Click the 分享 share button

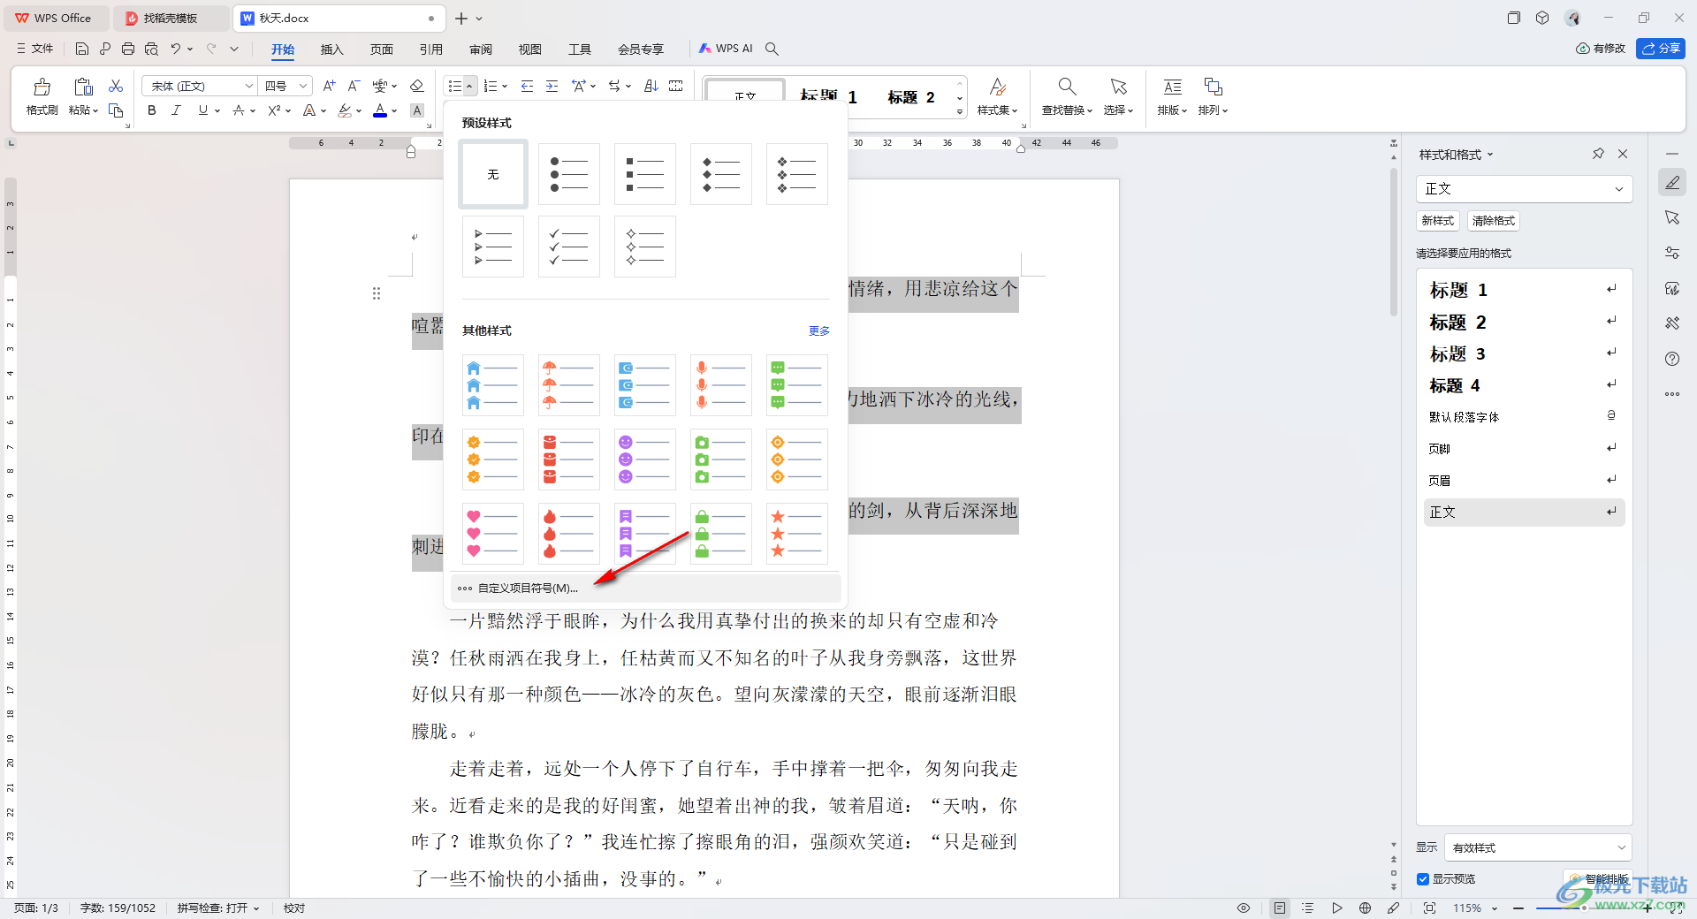tap(1661, 49)
